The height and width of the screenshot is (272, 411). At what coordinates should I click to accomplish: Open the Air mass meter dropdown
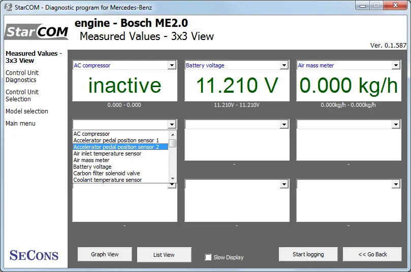pos(396,65)
